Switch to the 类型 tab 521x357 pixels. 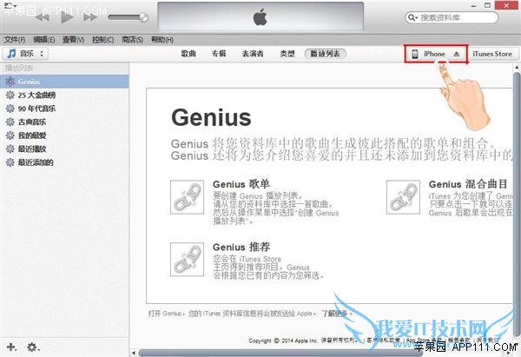point(287,54)
